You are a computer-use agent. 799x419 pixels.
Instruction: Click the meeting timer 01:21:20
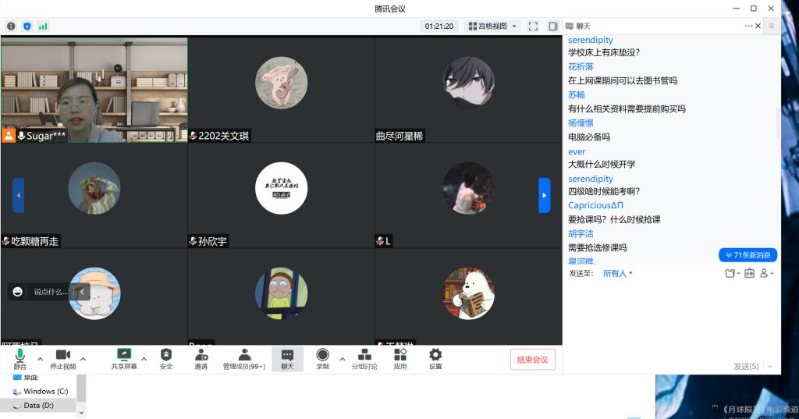[x=439, y=26]
